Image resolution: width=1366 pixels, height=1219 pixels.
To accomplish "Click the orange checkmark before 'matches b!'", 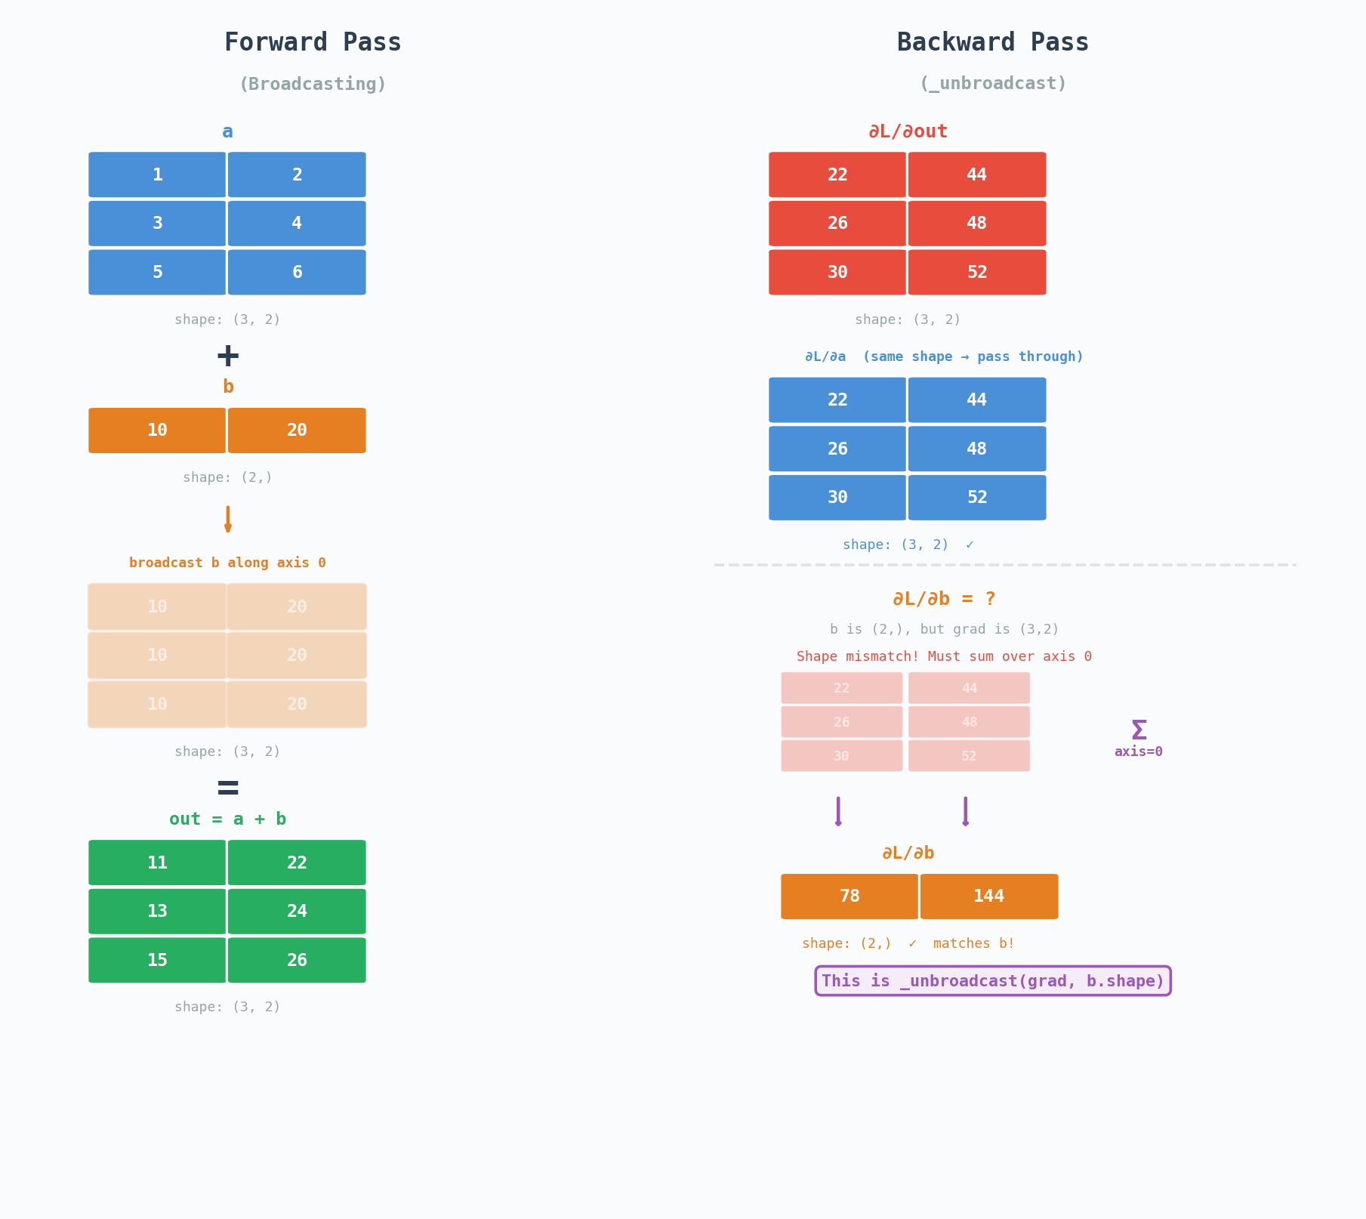I will click(912, 943).
